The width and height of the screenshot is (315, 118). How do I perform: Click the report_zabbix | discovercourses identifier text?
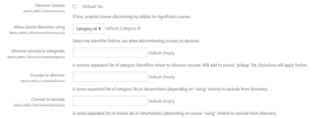pyautogui.click(x=44, y=11)
